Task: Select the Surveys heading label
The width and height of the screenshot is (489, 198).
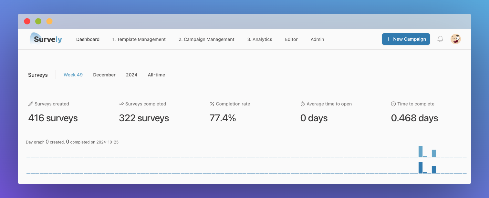Action: tap(37, 74)
